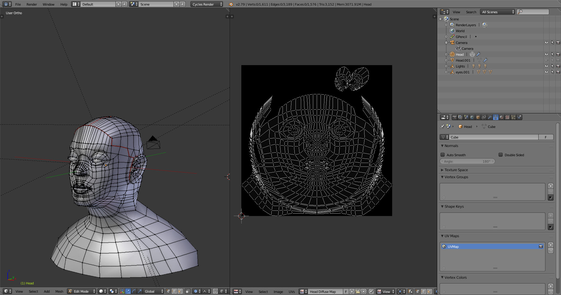561x295 pixels.
Task: Enable the Double Sided checkbox
Action: 501,155
